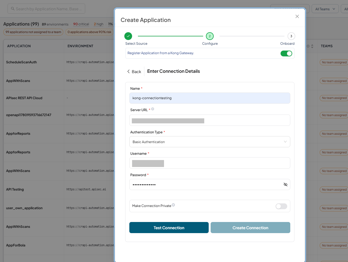Image resolution: width=348 pixels, height=262 pixels.
Task: Click the Server URL input field
Action: [210, 120]
